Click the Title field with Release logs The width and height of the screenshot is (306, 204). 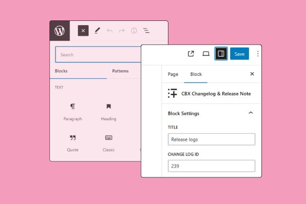(211, 139)
